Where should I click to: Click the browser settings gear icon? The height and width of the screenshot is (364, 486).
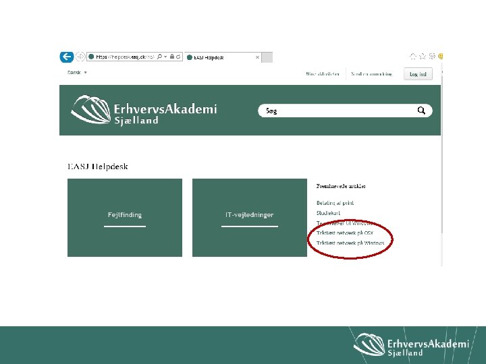click(x=432, y=57)
